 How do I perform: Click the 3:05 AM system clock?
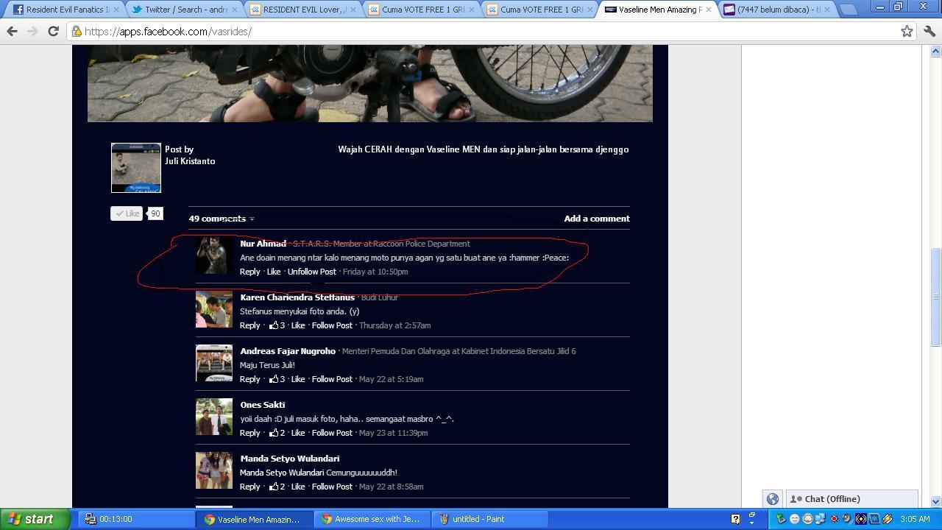[x=915, y=519]
